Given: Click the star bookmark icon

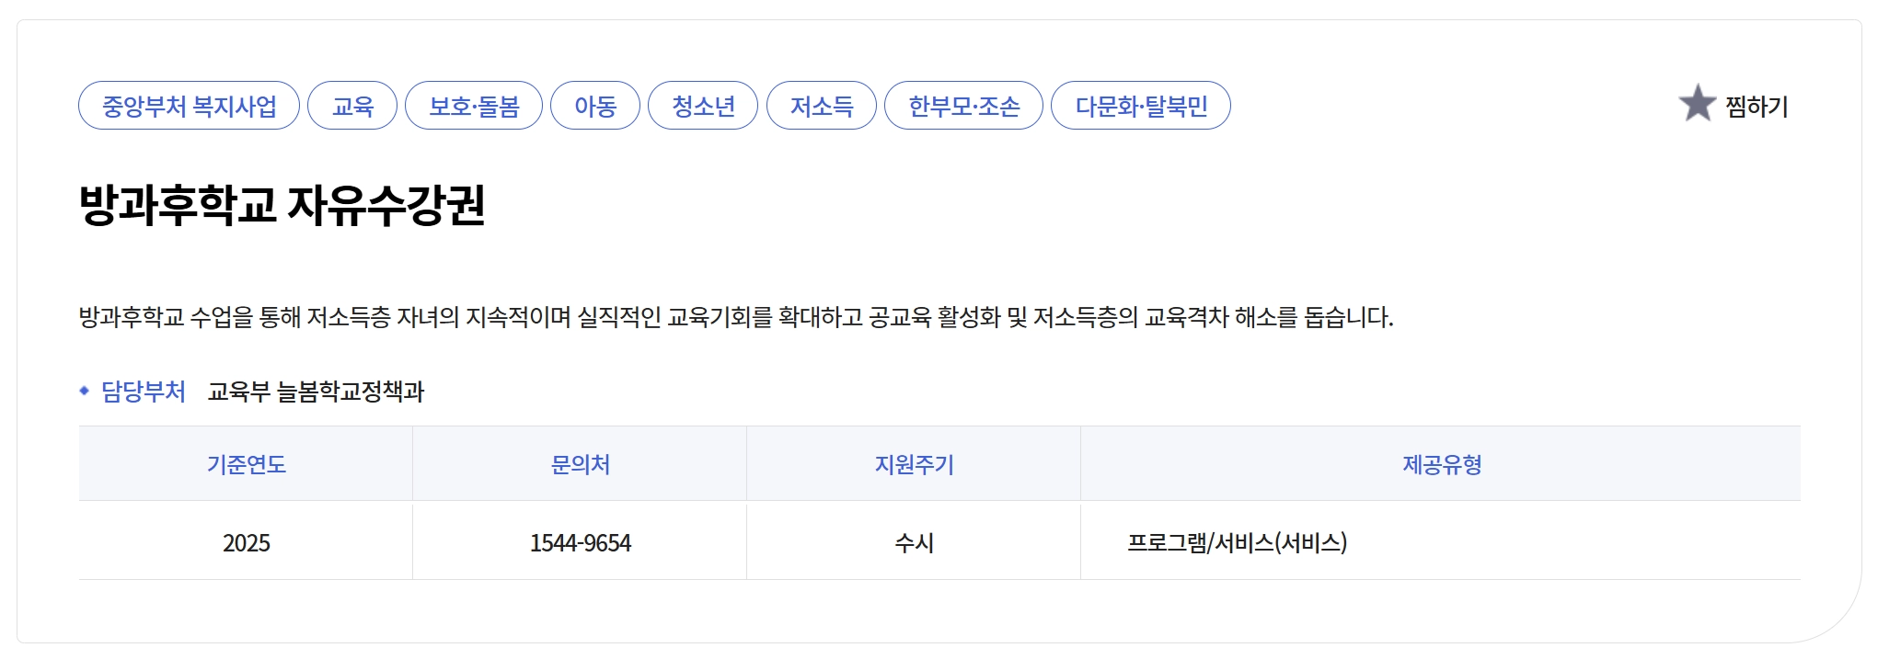Looking at the screenshot, I should pos(1699,105).
